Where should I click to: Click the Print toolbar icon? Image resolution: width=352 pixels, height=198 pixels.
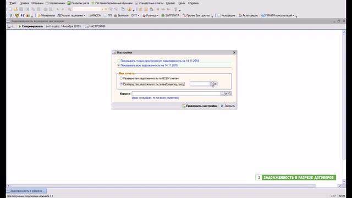tap(45, 9)
